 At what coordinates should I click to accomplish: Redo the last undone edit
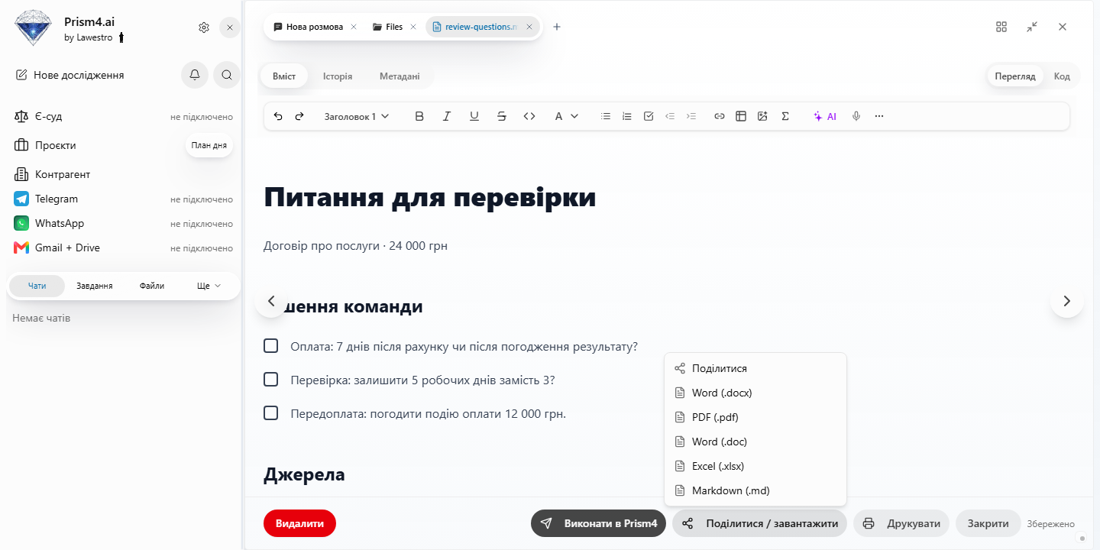[299, 116]
